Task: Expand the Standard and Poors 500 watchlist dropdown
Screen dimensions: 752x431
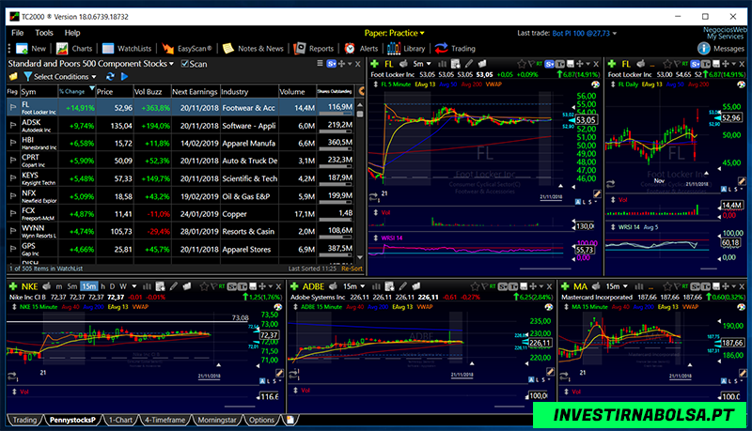Action: (171, 64)
